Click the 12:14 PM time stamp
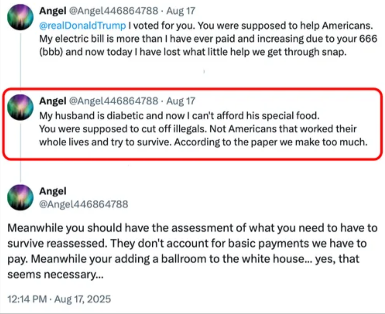The height and width of the screenshot is (314, 385). point(27,298)
